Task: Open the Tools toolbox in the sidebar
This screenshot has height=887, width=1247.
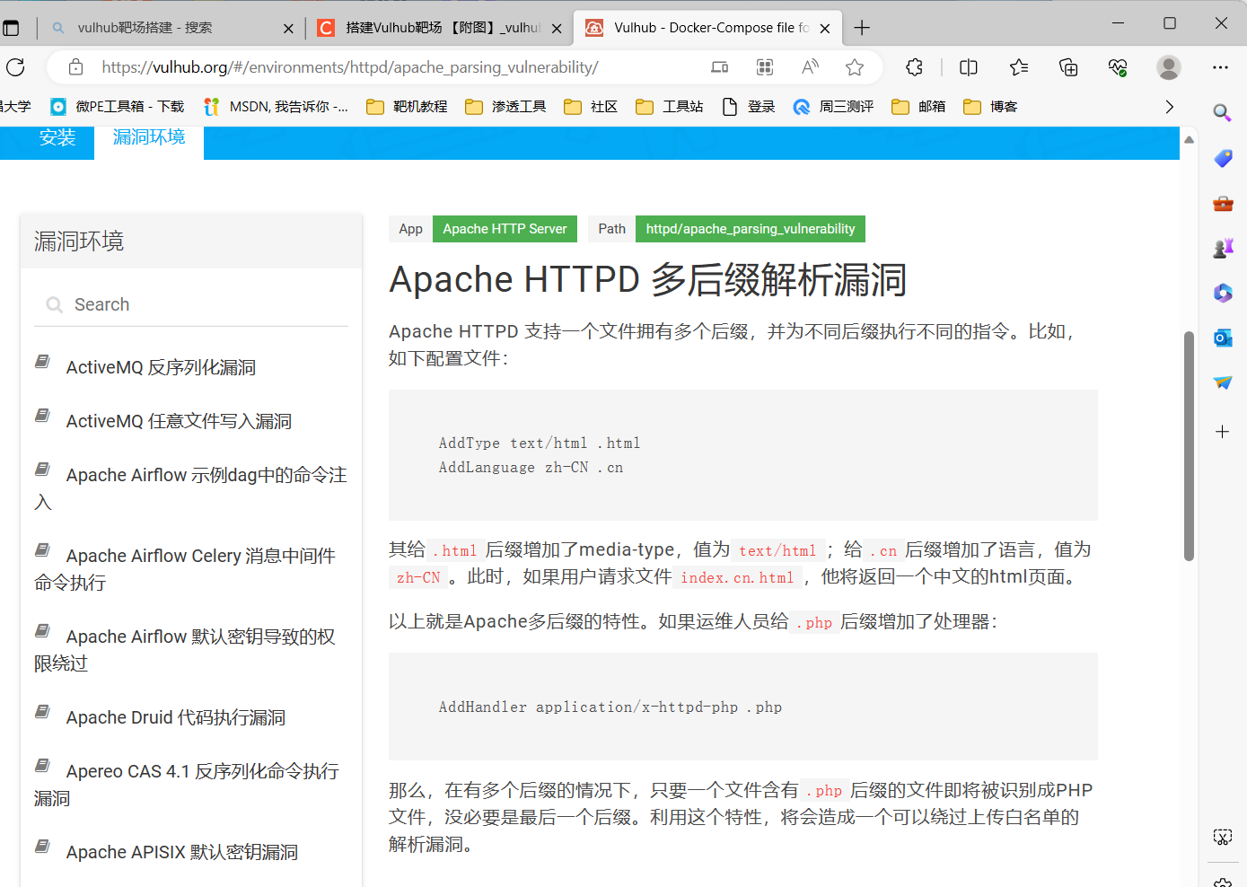Action: (x=1222, y=204)
